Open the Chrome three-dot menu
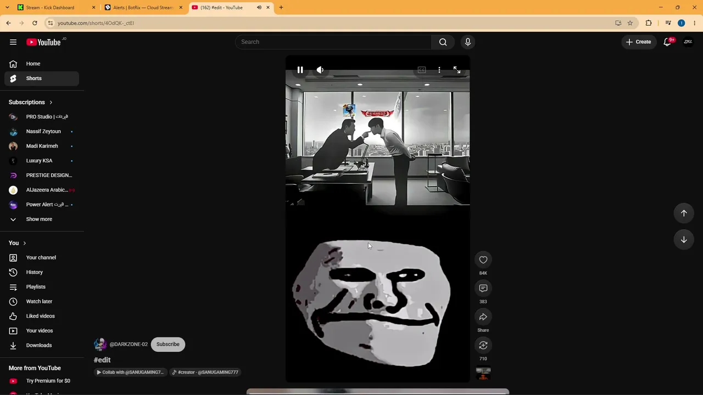This screenshot has width=703, height=395. pyautogui.click(x=695, y=23)
